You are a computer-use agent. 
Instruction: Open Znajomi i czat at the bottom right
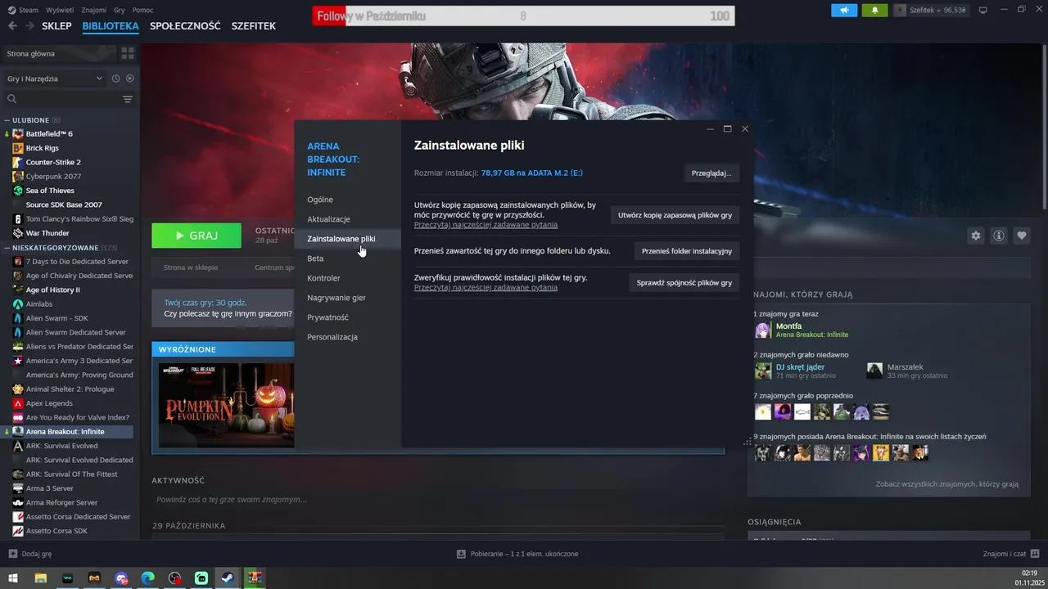pyautogui.click(x=1011, y=554)
